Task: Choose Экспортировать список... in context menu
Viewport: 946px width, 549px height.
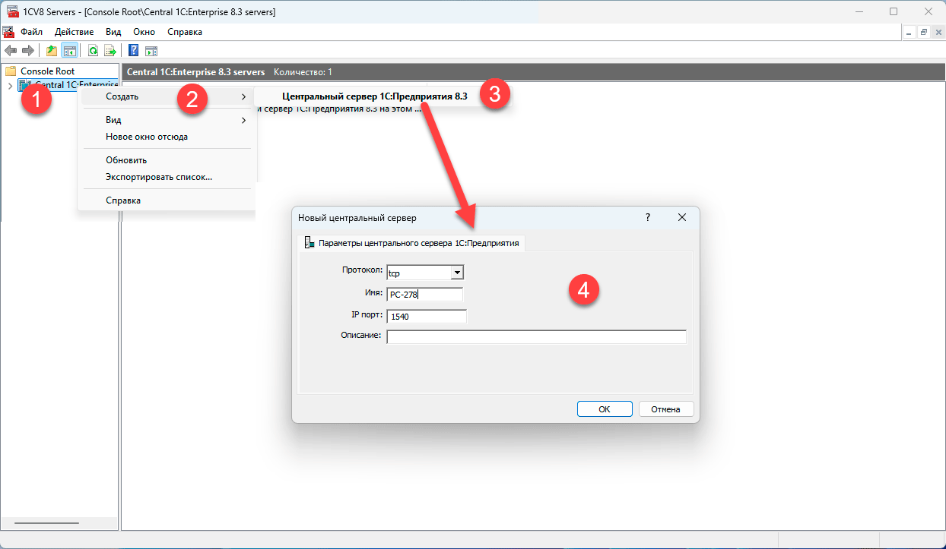Action: pyautogui.click(x=166, y=177)
